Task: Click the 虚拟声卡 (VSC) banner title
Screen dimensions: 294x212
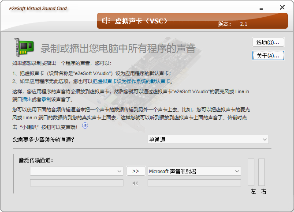Action: click(141, 21)
